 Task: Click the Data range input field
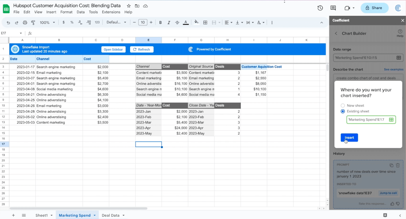tap(368, 58)
